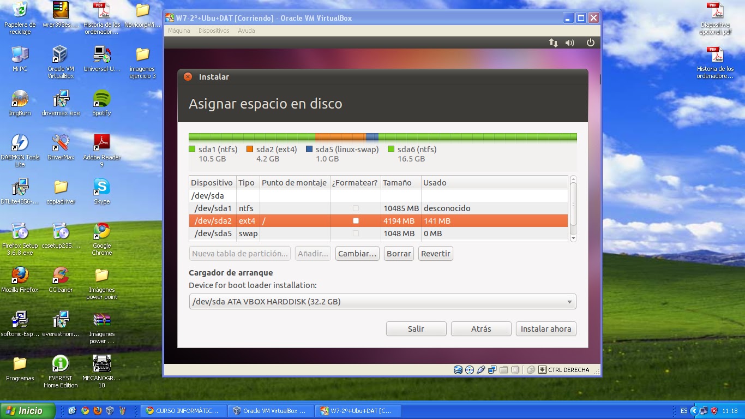Select the Mi PC desktop icon
Viewport: 745px width, 419px height.
tap(20, 59)
